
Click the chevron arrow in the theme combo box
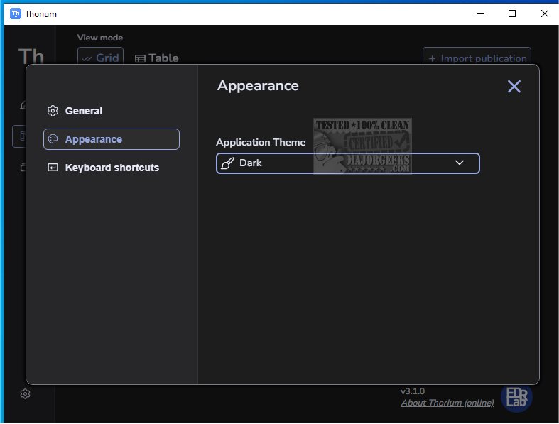[x=460, y=163]
